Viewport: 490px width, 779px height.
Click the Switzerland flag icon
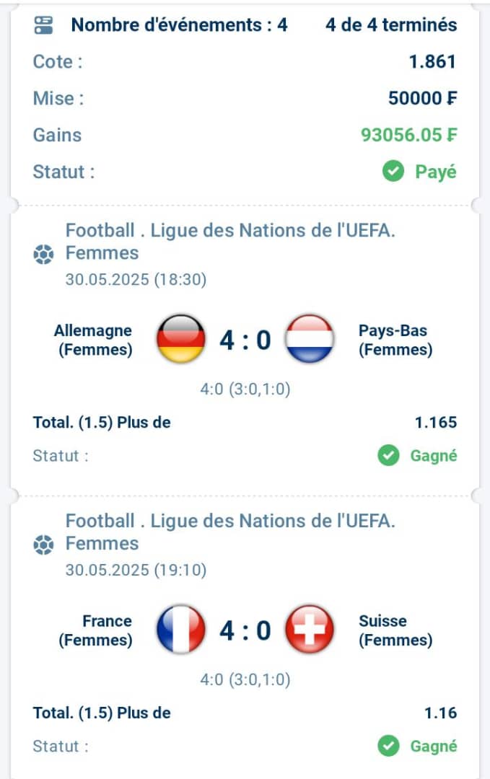pyautogui.click(x=309, y=630)
